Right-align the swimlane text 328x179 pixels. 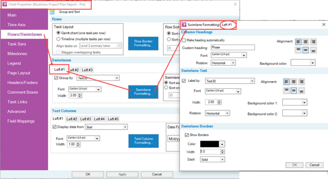click(301, 82)
